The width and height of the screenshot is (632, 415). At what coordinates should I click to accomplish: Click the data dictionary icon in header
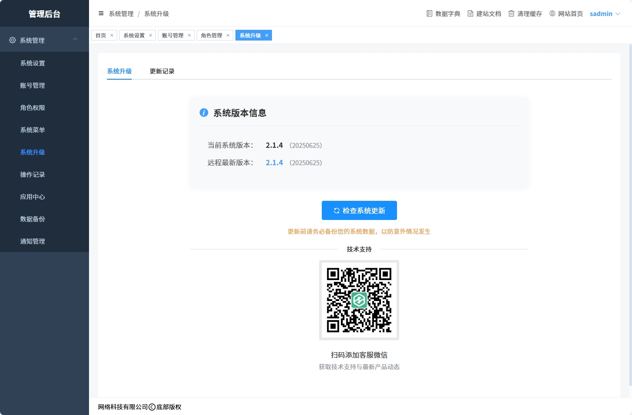coord(429,13)
